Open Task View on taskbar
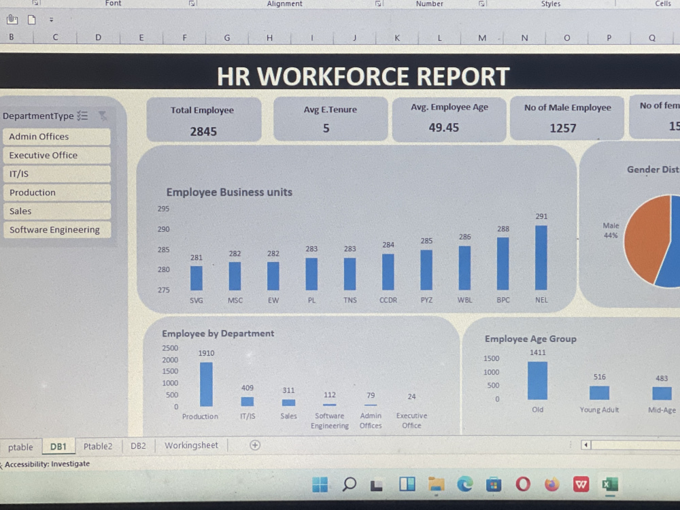680x510 pixels. click(377, 485)
